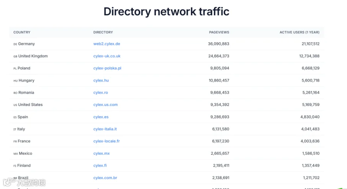Open the cylex-locale.fr link
This screenshot has width=347, height=189.
[x=106, y=141]
